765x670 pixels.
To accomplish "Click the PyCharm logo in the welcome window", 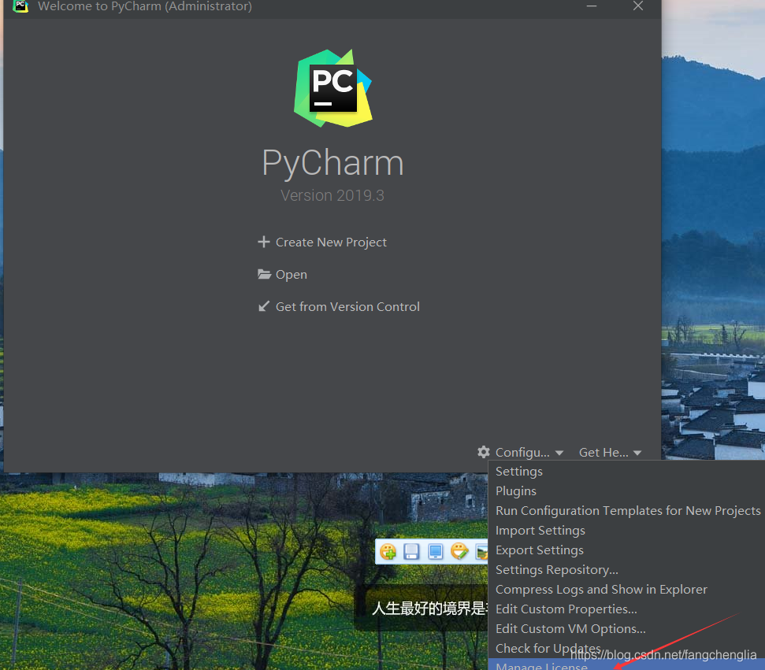I will click(x=333, y=88).
